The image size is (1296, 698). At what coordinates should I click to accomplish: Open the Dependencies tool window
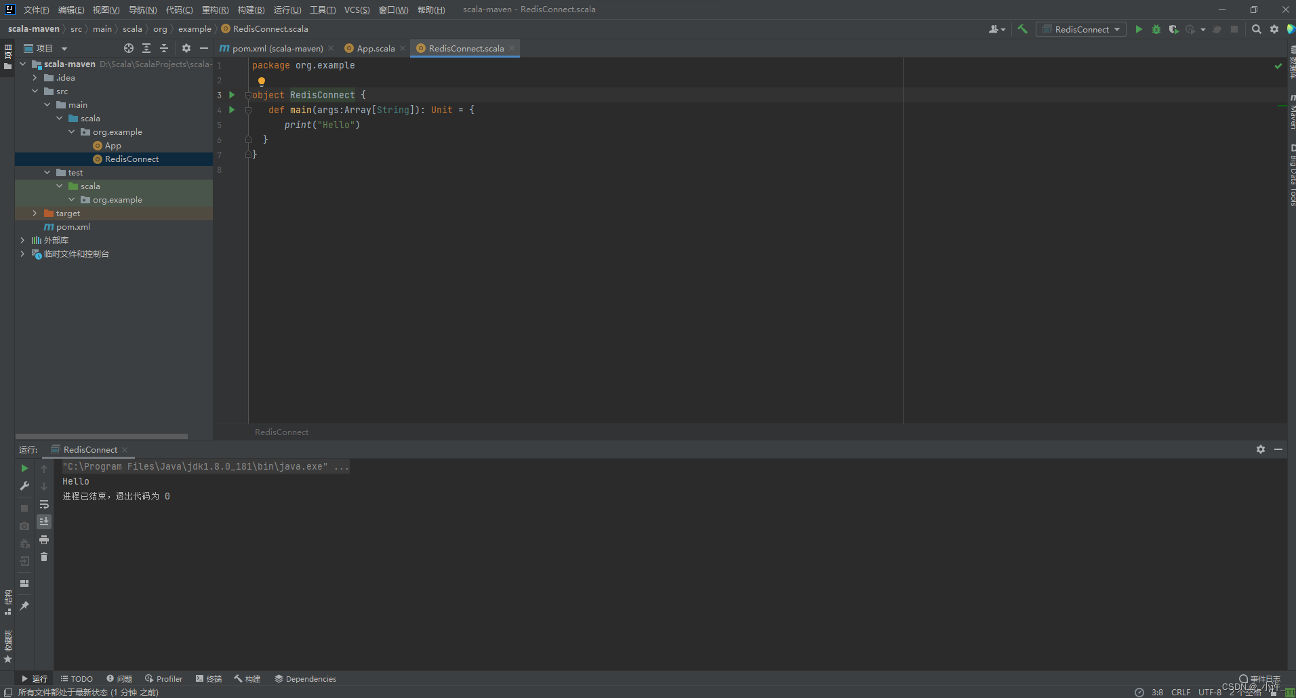coord(305,678)
